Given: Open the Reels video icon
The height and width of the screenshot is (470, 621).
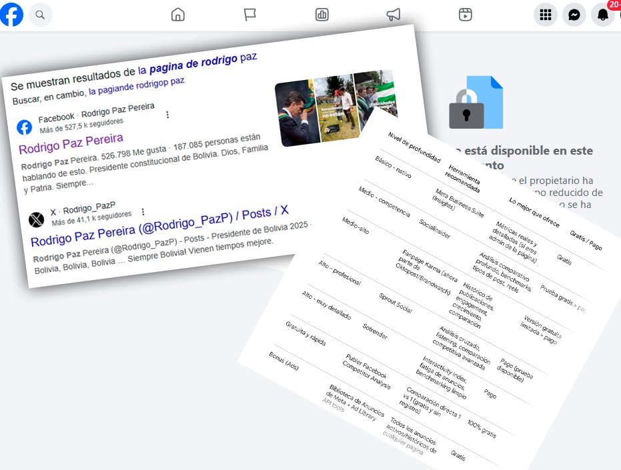Looking at the screenshot, I should point(466,15).
